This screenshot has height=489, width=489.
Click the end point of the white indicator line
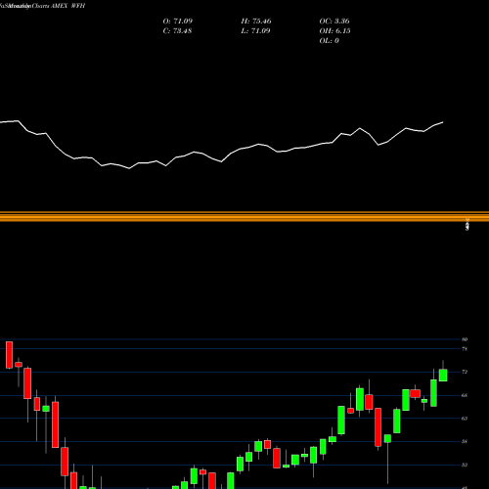443,122
